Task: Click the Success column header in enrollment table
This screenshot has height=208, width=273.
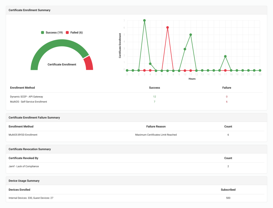Action: click(x=154, y=87)
